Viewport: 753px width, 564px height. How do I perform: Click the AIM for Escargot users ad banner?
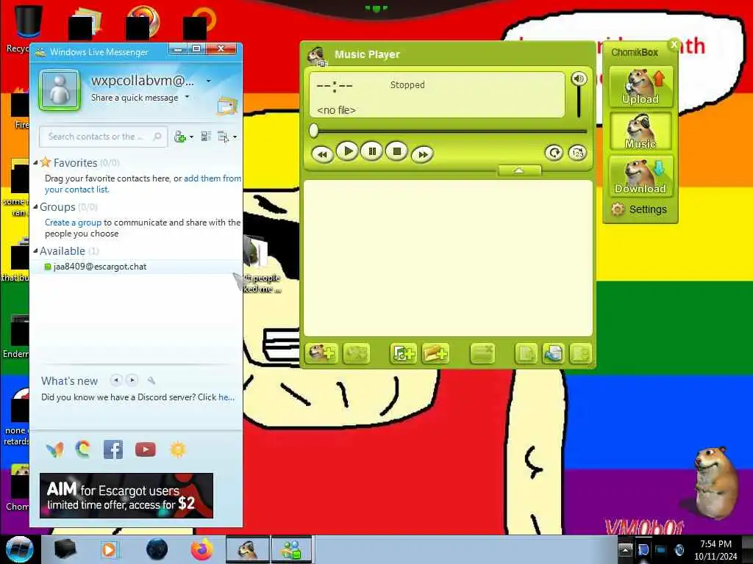[x=126, y=496]
